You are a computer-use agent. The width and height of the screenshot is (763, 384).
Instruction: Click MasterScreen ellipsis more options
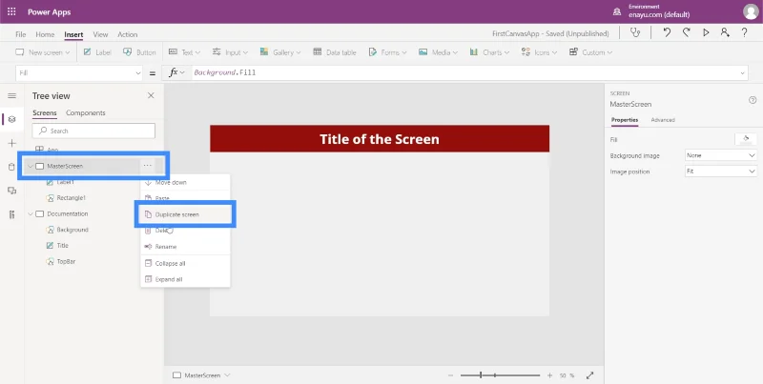coord(148,166)
